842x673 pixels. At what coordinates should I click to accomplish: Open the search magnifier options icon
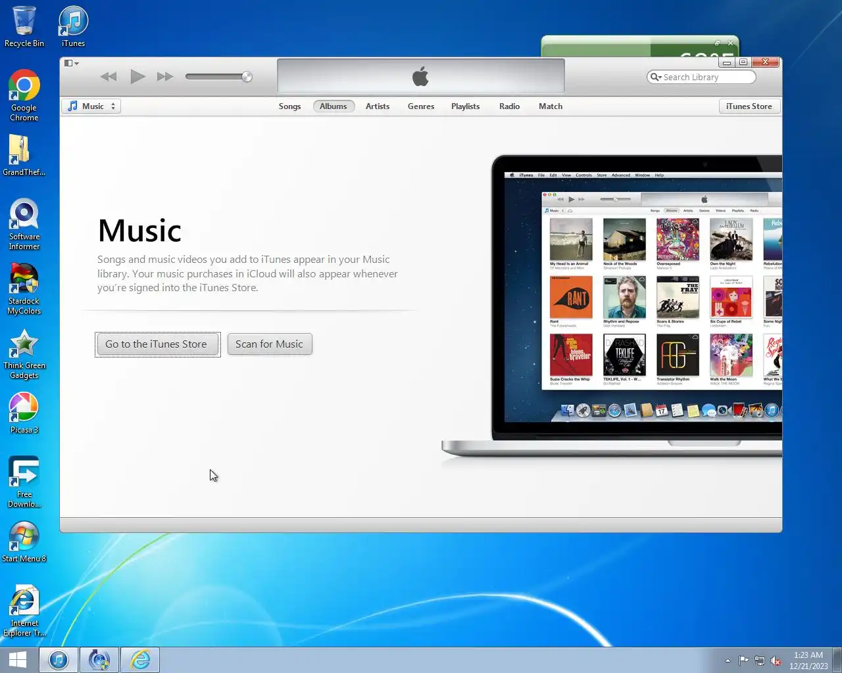pos(656,77)
